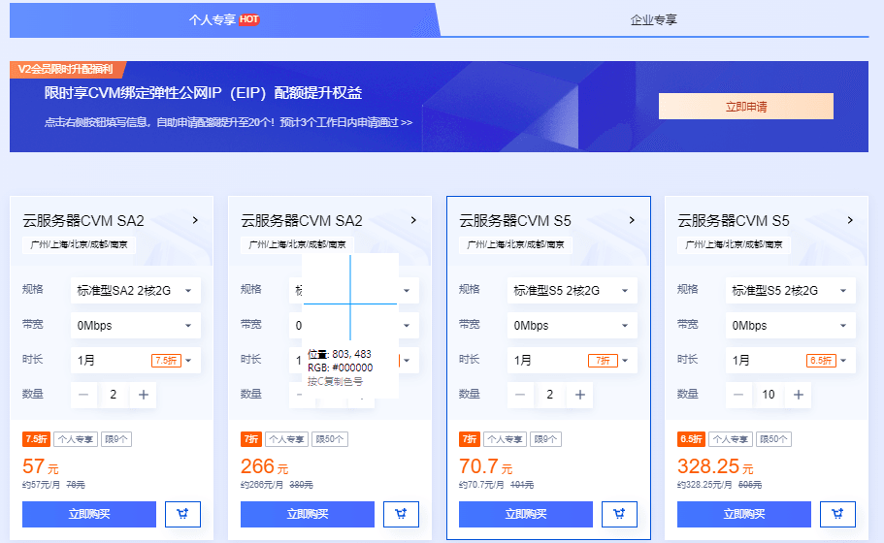Decrease quantity in the 70.7元 card
The width and height of the screenshot is (884, 543).
click(x=520, y=395)
